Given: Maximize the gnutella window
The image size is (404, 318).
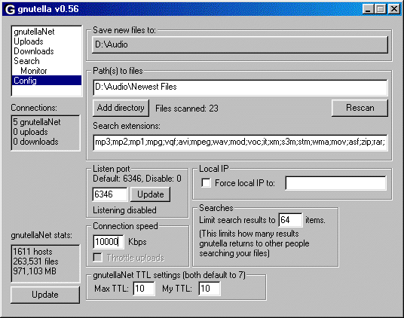Looking at the screenshot, I should 381,9.
